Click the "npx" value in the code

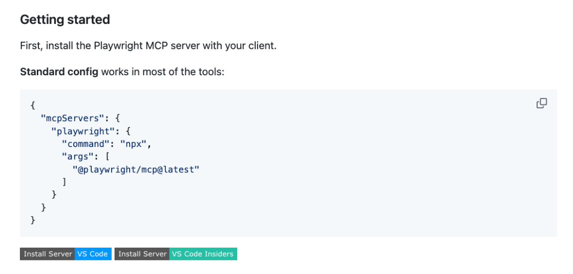pyautogui.click(x=134, y=144)
